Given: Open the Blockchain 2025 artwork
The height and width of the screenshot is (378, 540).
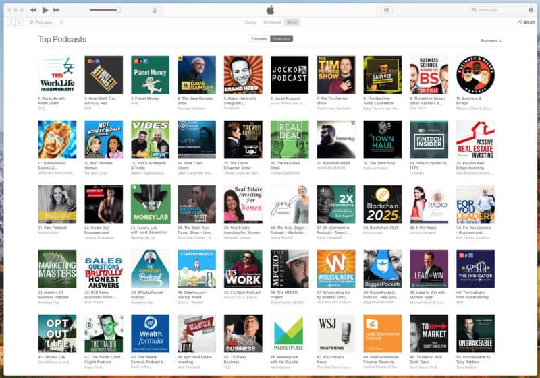Looking at the screenshot, I should coord(383,204).
